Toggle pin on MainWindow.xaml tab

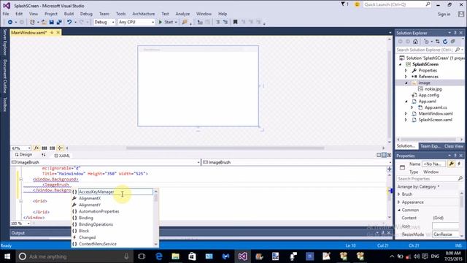click(x=52, y=32)
